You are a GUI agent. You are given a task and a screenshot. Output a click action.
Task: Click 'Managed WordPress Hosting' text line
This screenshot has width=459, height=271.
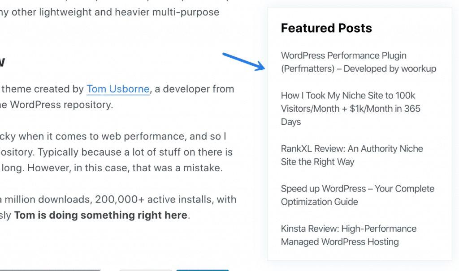(x=340, y=242)
